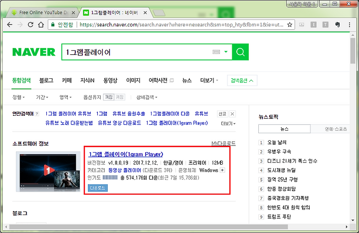The image size is (359, 233).
Task: Open a new browser tab
Action: (x=159, y=13)
